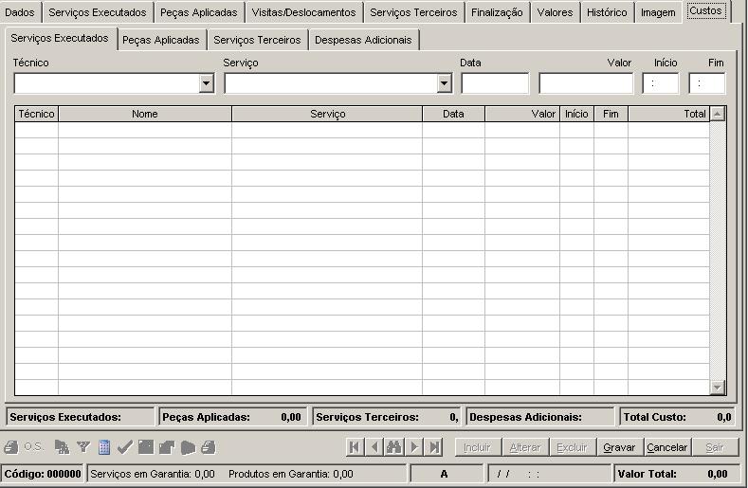The image size is (748, 488).
Task: Open the Serviço dropdown list
Action: 444,83
